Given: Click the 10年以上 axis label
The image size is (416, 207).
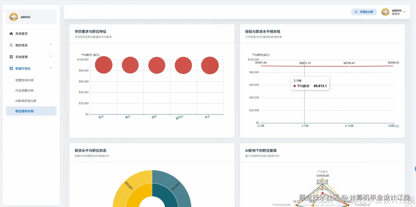Looking at the screenshot, I should click(x=393, y=126).
